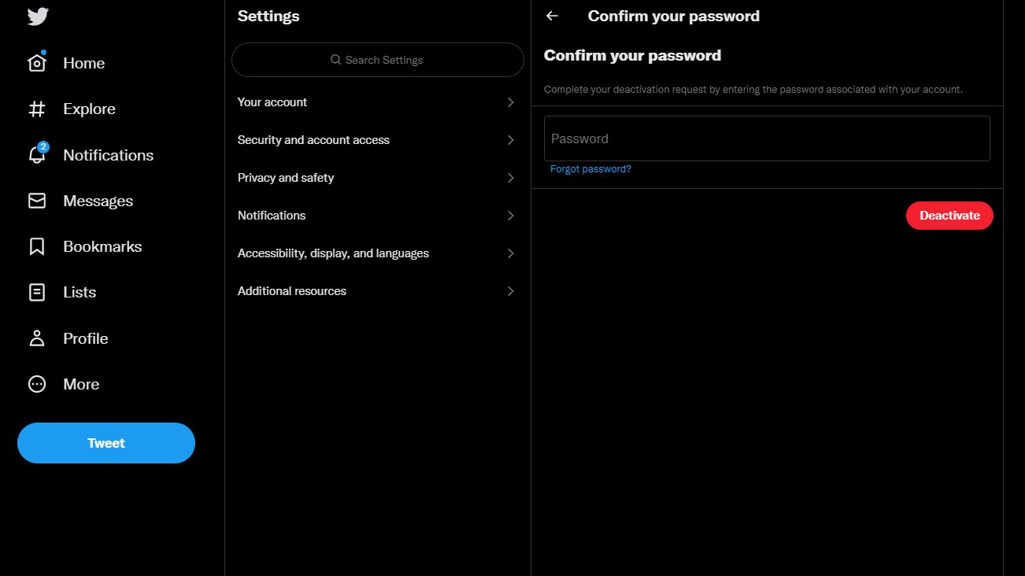Go back using the left arrow
The image size is (1025, 576).
pos(552,17)
